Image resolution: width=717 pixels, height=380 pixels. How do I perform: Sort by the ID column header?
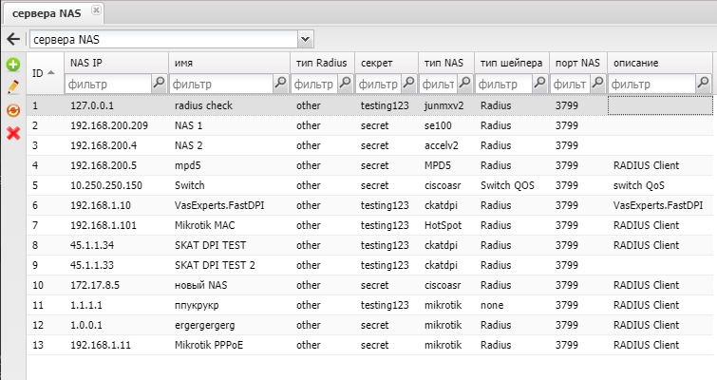click(43, 72)
